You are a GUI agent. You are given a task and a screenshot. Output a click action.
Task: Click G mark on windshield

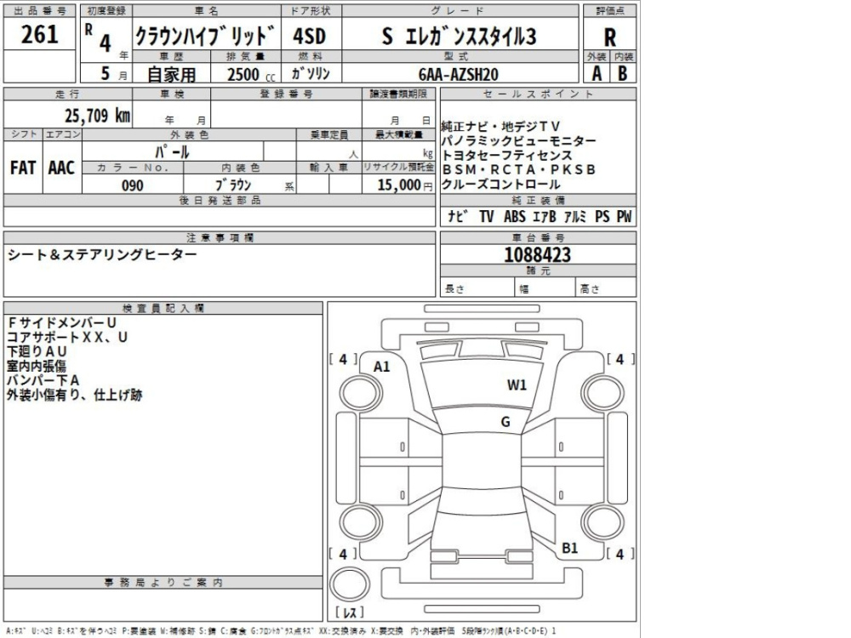[x=505, y=422]
